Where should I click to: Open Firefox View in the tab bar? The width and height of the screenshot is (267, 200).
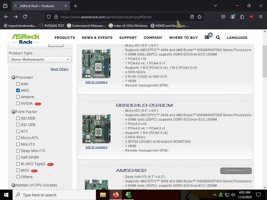(x=5, y=6)
